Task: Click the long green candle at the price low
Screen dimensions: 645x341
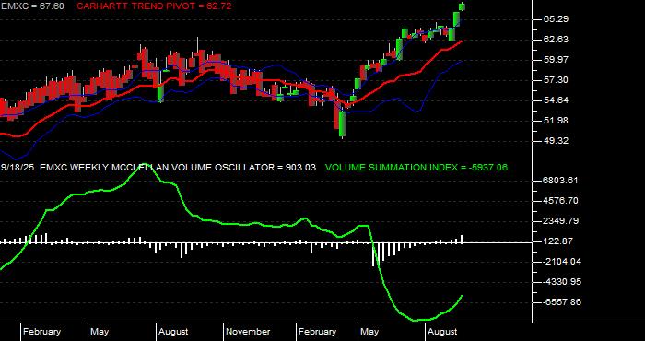Action: pos(342,123)
